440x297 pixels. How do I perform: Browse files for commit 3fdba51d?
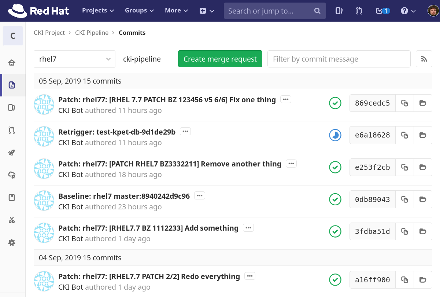pyautogui.click(x=423, y=231)
